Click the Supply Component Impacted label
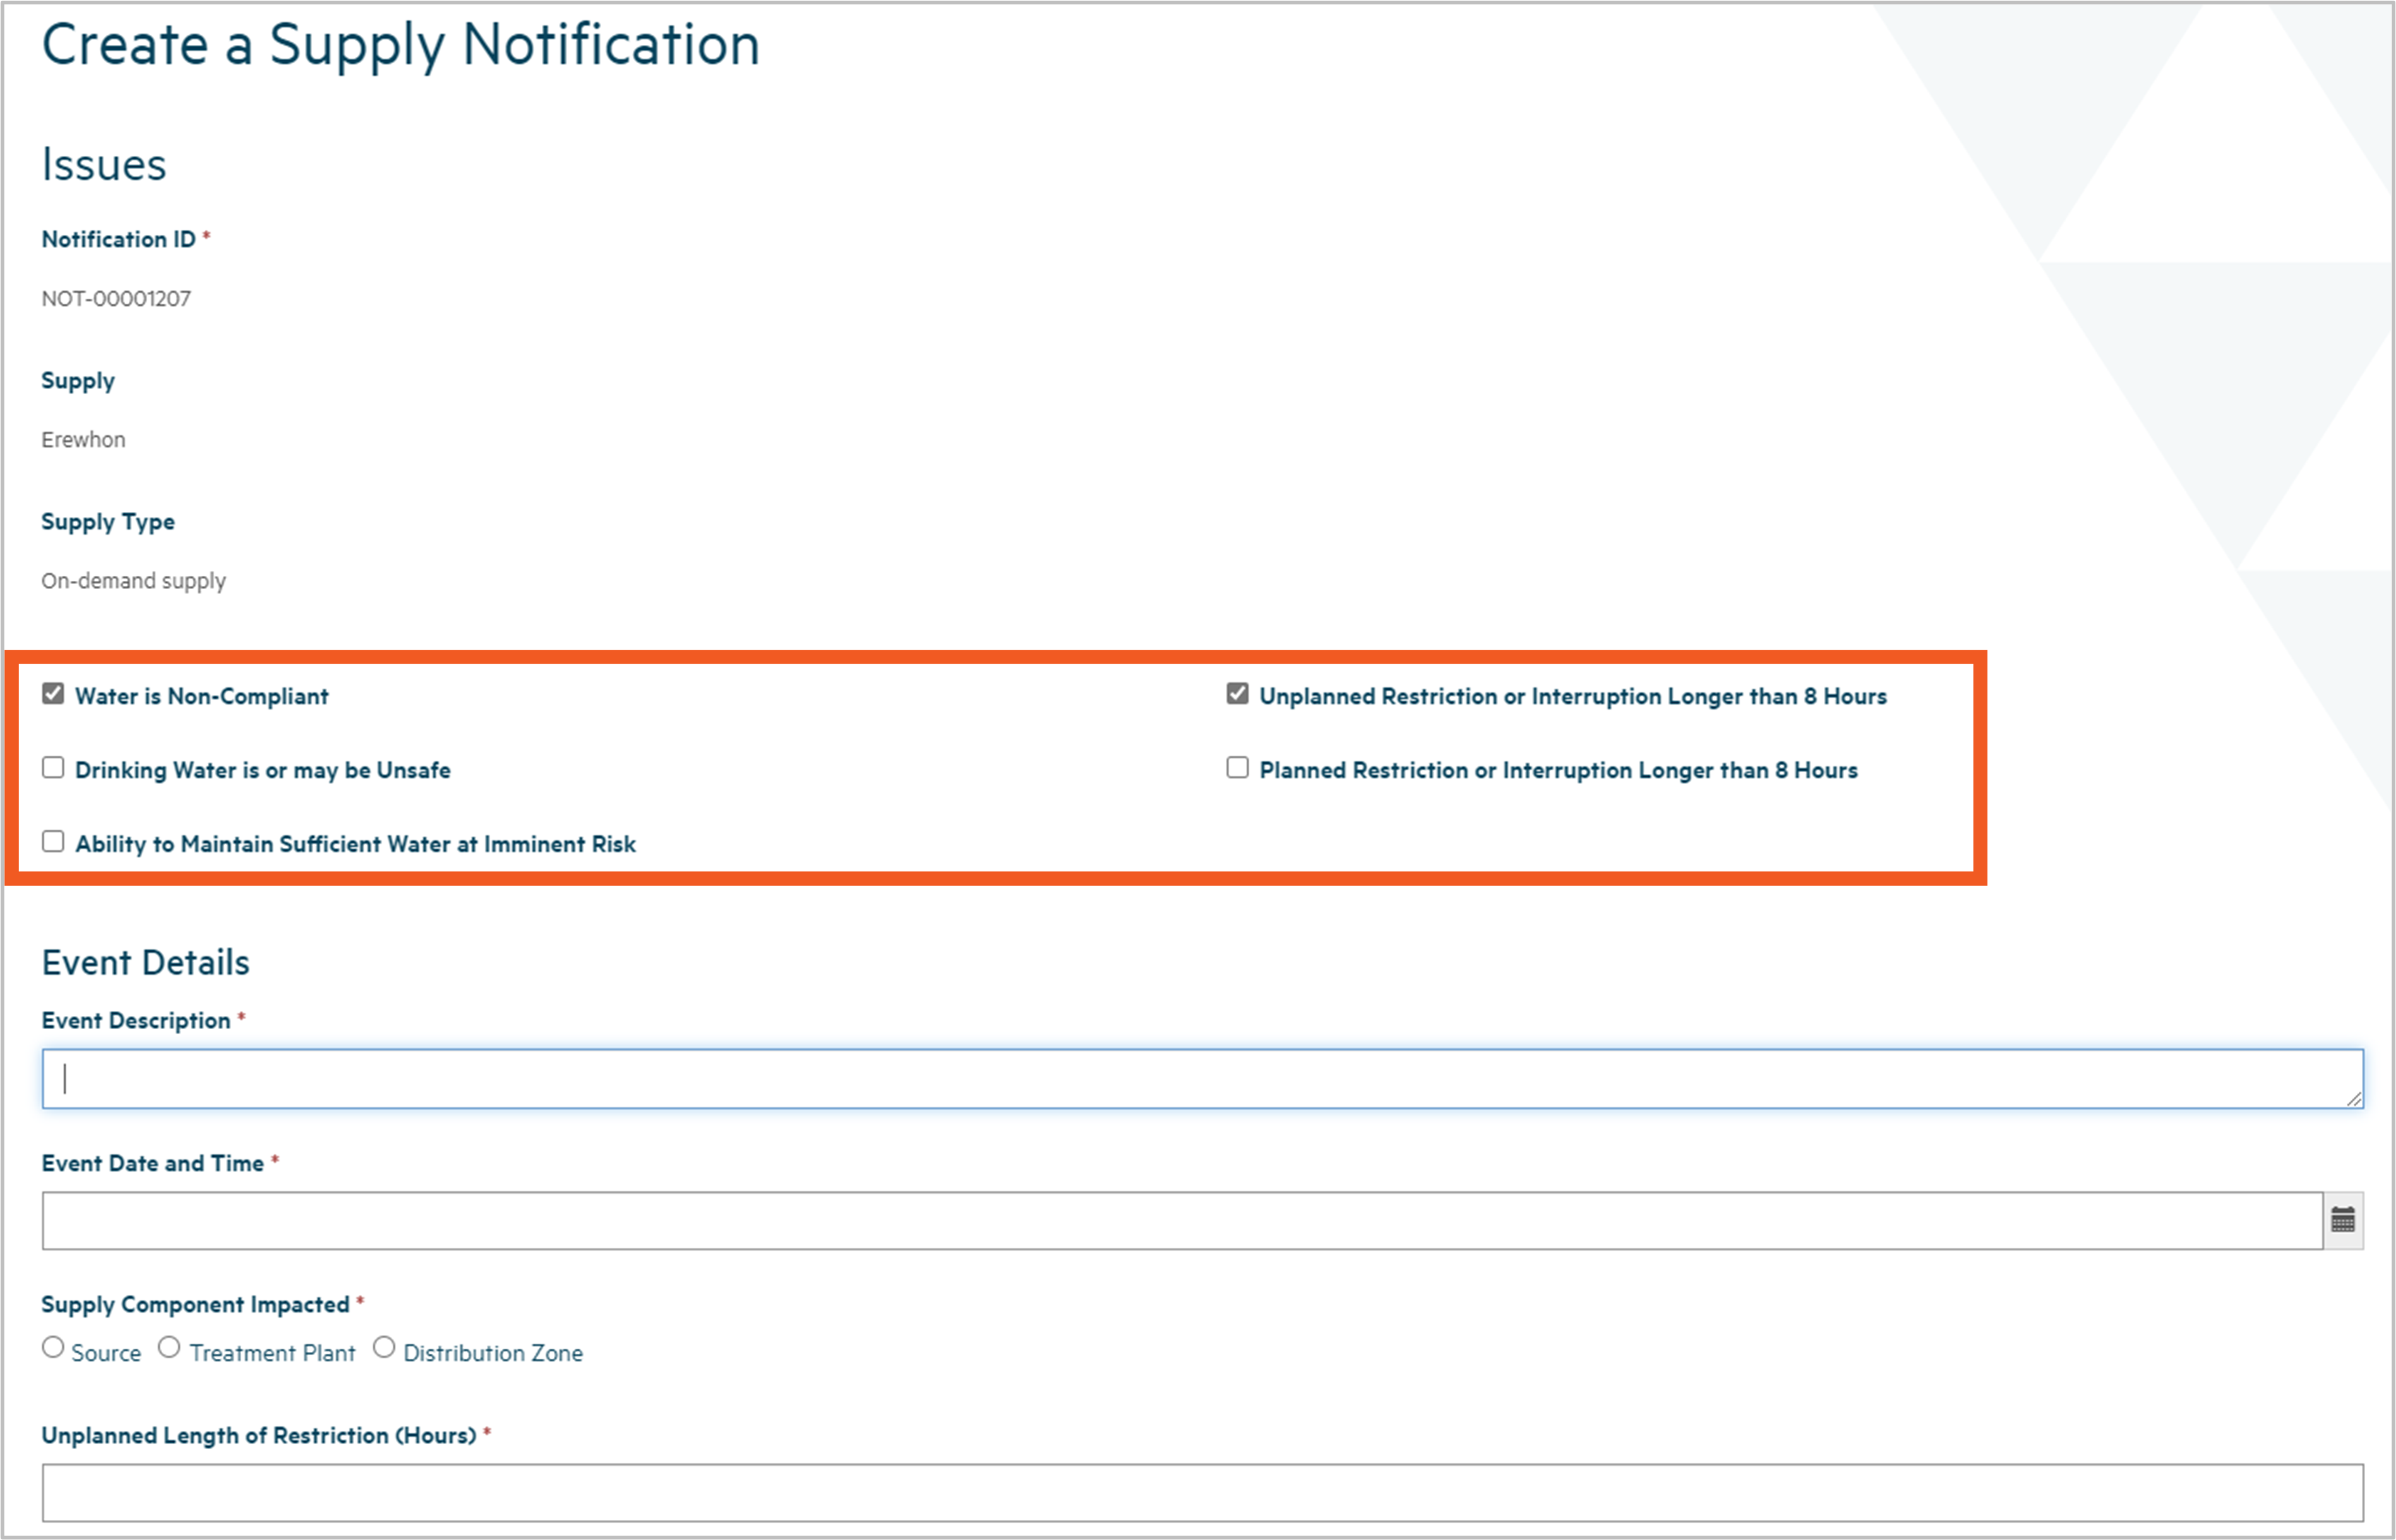Image resolution: width=2396 pixels, height=1540 pixels. pyautogui.click(x=195, y=1305)
